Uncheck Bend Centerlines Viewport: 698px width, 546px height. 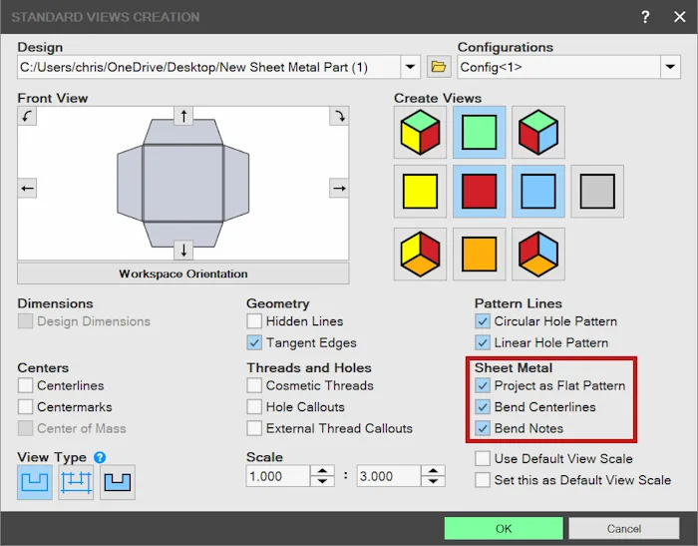483,407
